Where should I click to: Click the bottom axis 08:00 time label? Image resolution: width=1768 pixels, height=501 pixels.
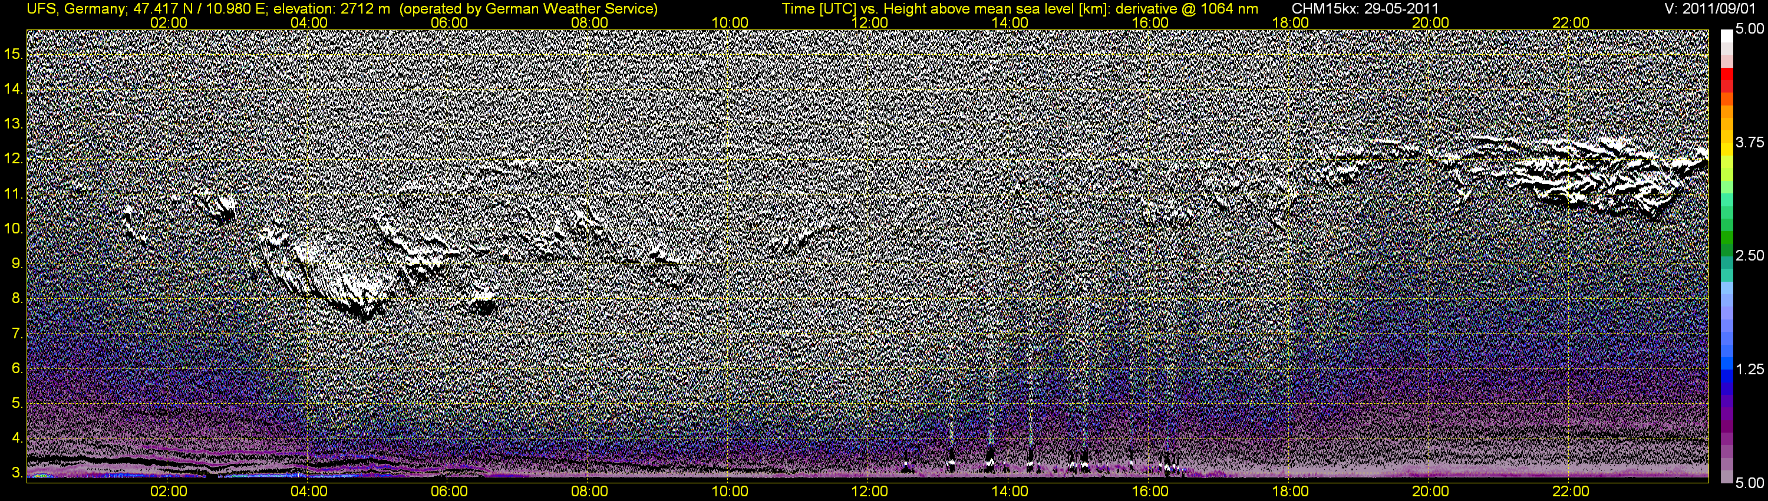coord(589,492)
